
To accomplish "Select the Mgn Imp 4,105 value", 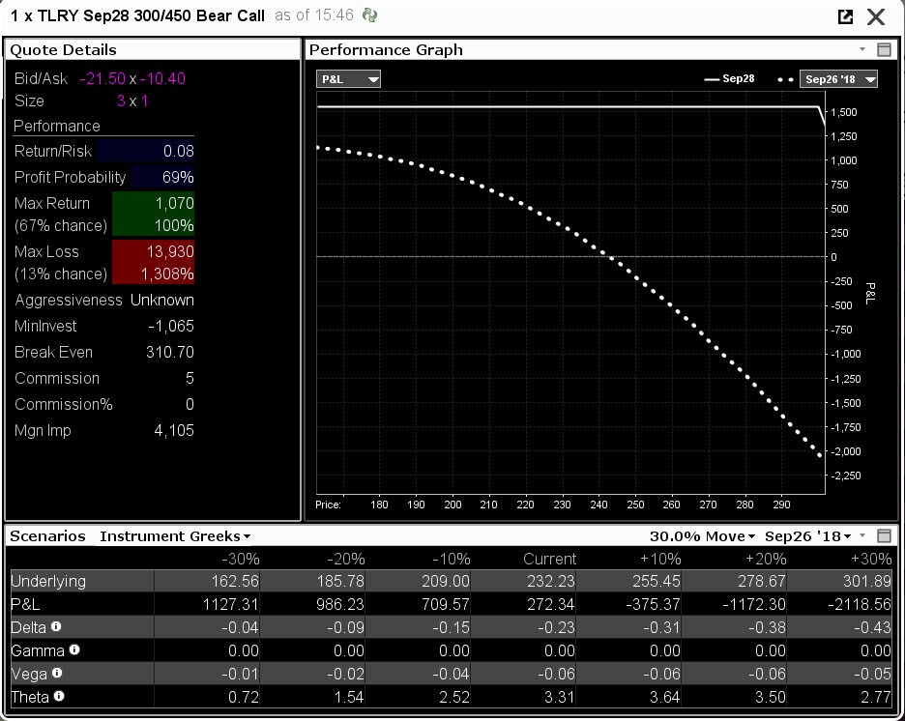I will pos(174,430).
